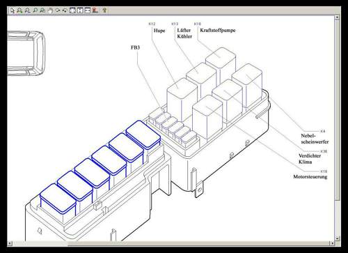Click the vertical scrollbar down arrow
Image resolution: width=348 pixels, height=253 pixels.
[x=338, y=238]
